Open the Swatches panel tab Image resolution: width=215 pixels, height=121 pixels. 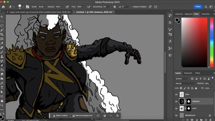pos(206,14)
